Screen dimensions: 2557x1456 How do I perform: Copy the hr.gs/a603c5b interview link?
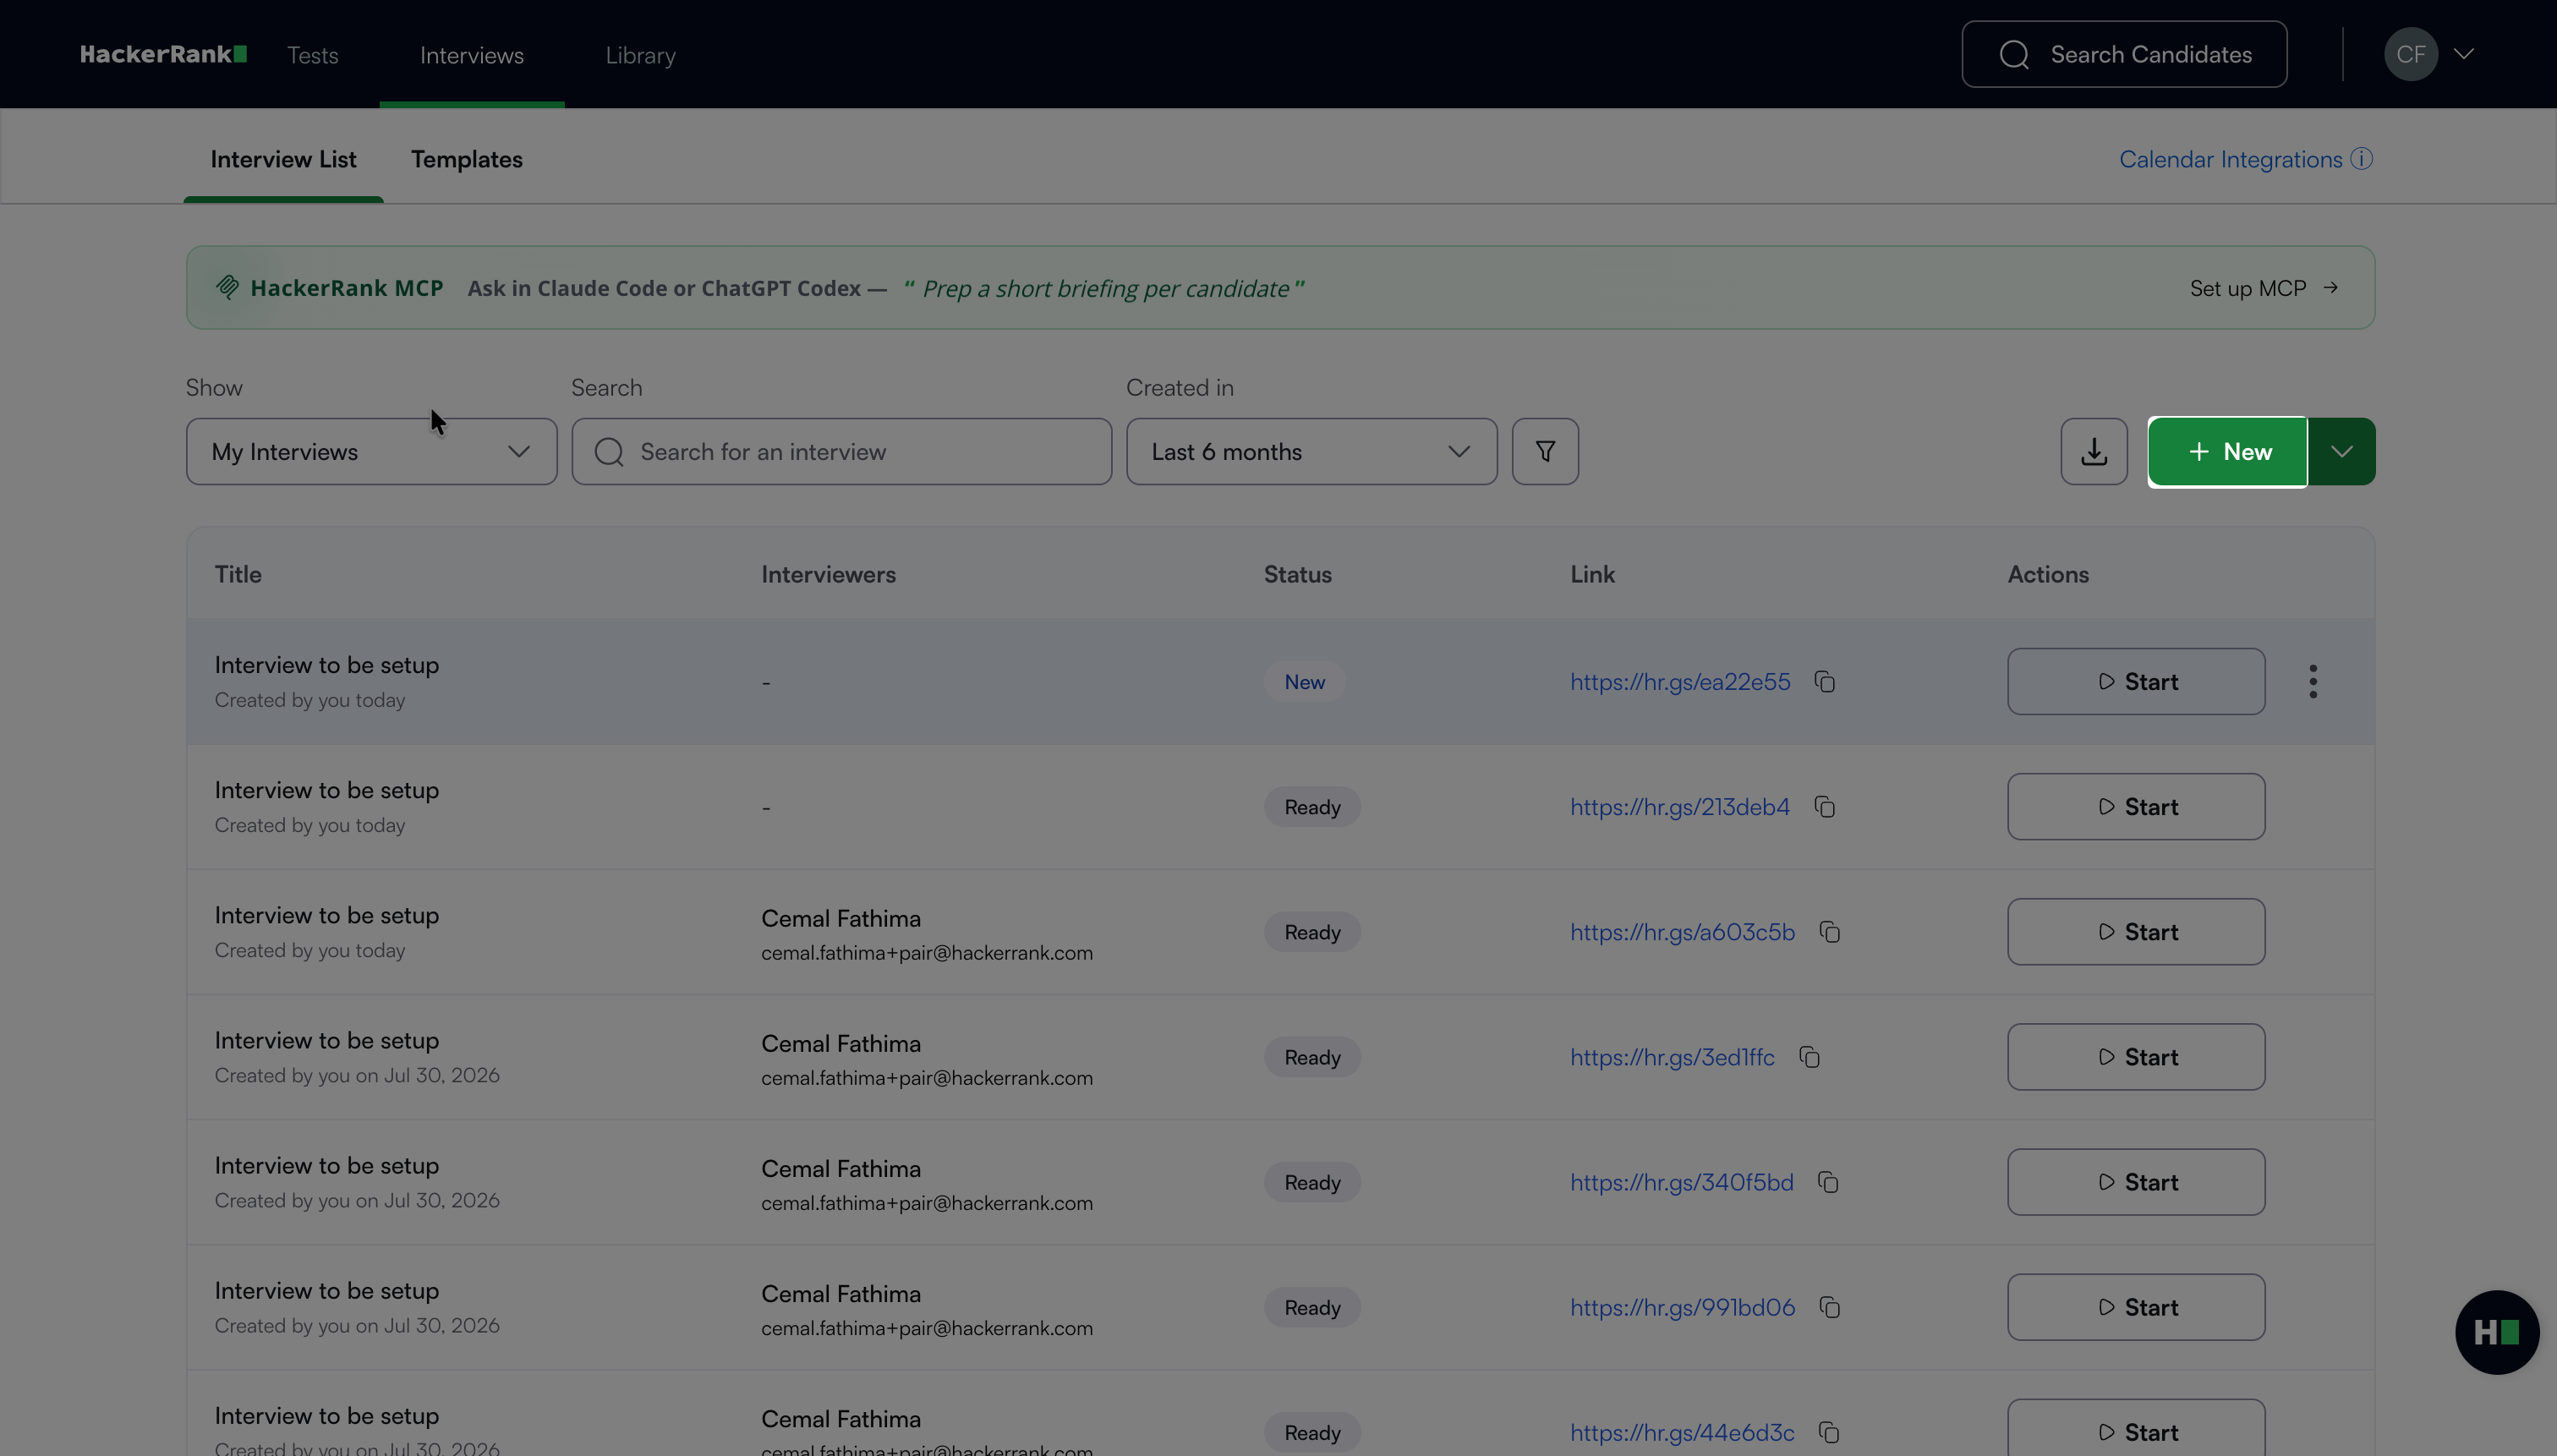coord(1830,932)
